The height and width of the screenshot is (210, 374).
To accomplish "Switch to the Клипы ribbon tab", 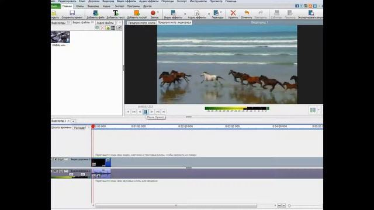I will pos(80,6).
